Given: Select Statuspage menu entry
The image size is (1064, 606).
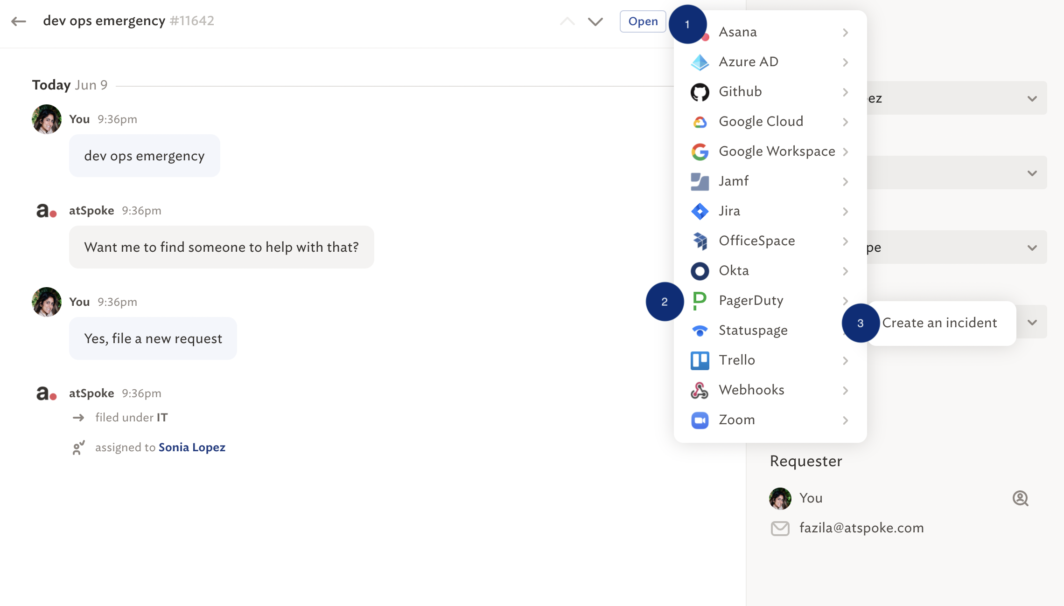Looking at the screenshot, I should click(770, 331).
